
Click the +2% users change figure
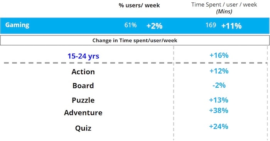click(154, 26)
